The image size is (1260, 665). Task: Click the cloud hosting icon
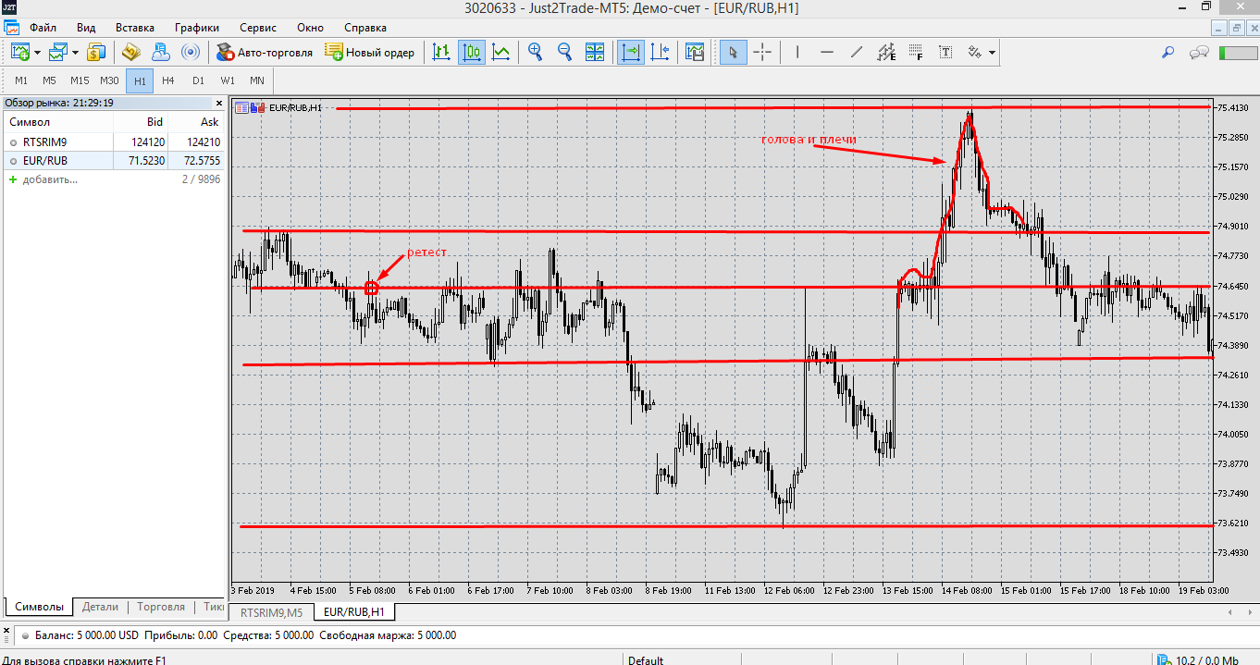[x=160, y=52]
